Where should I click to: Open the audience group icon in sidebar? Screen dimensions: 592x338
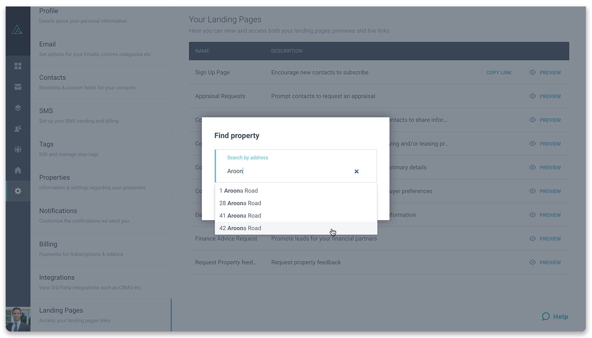point(18,149)
